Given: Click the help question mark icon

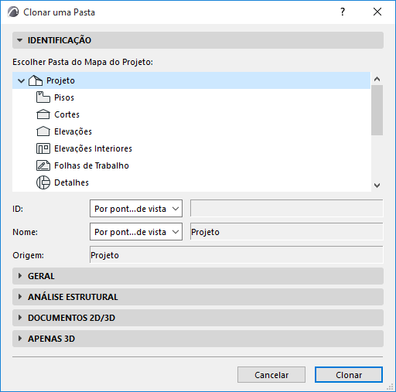Looking at the screenshot, I should [x=343, y=12].
